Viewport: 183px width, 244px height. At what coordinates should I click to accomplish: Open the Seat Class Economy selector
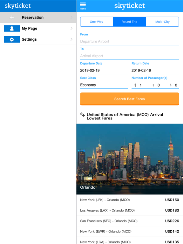click(104, 85)
